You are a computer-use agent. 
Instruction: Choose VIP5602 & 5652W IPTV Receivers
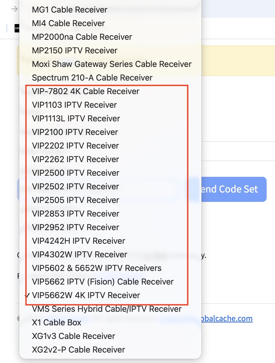pos(97,268)
